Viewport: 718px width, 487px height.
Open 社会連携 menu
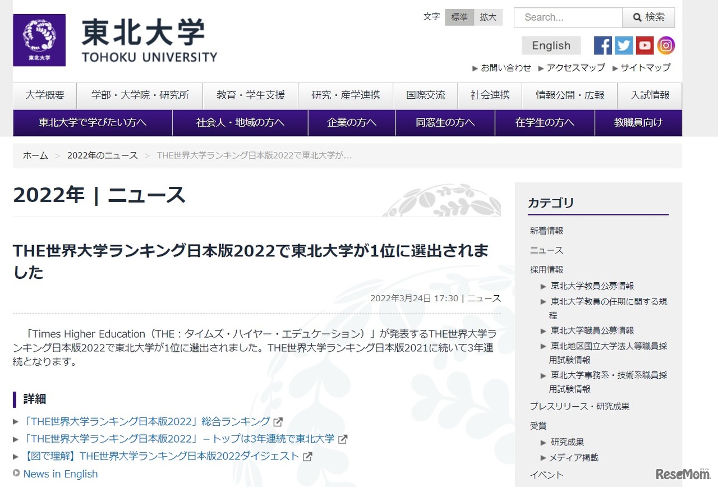pos(490,95)
